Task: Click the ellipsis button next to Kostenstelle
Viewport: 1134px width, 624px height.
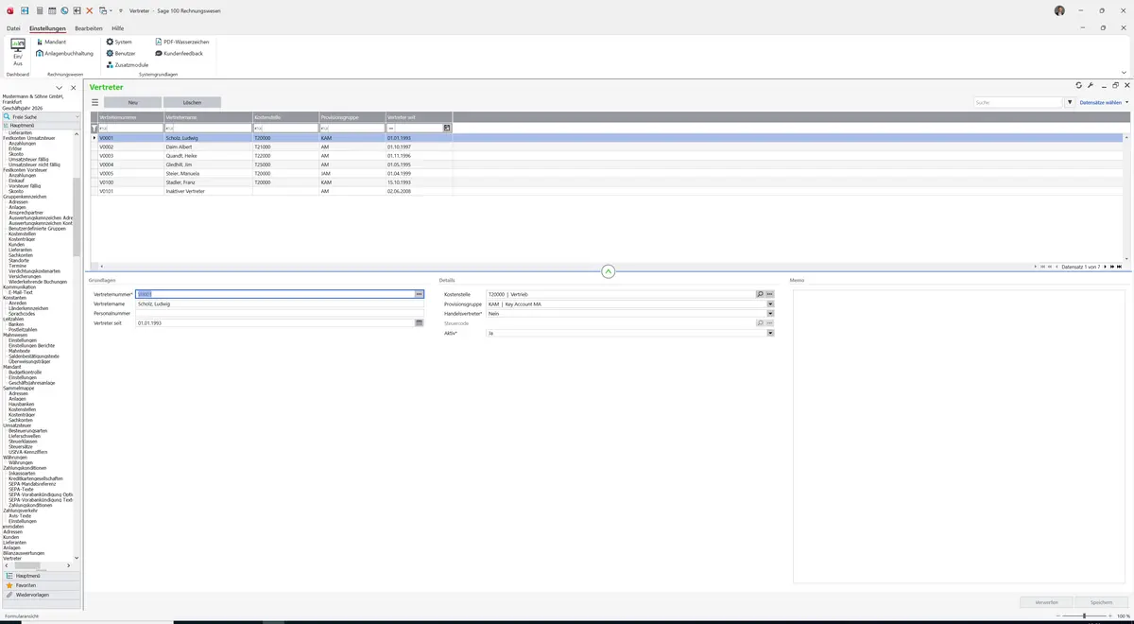Action: pos(770,294)
